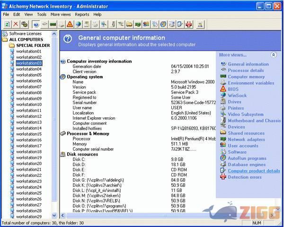This screenshot has height=227, width=284.
Task: Click the Processor details toolbar icon
Action: click(x=44, y=24)
